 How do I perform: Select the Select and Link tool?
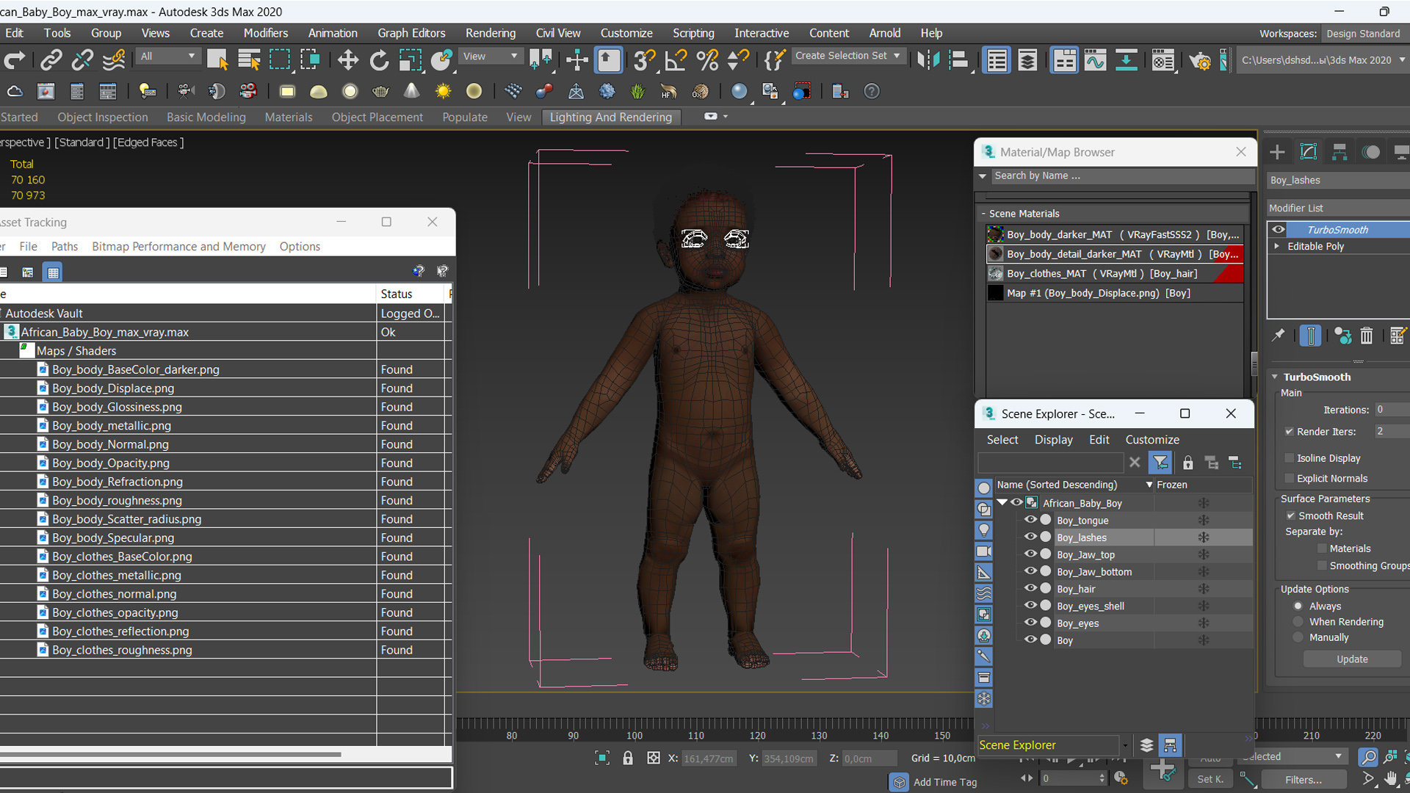pos(51,60)
